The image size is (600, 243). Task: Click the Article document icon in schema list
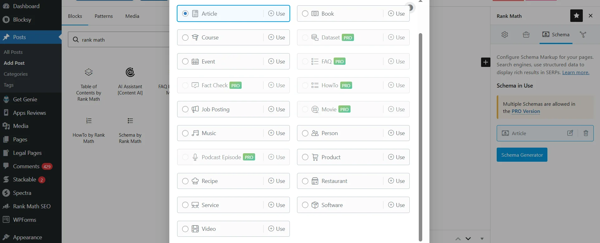[x=195, y=13]
